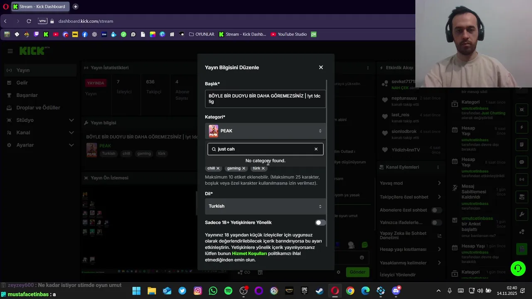Open the YouTube bookmark icon
This screenshot has height=299, width=532.
pos(56,34)
